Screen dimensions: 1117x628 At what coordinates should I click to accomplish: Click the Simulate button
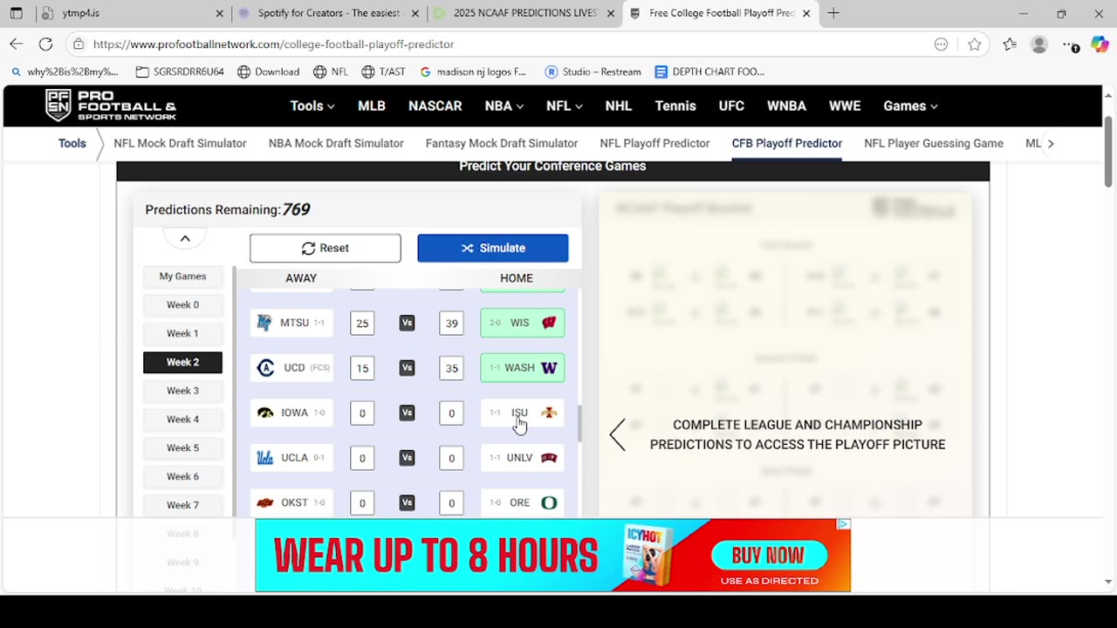coord(493,249)
